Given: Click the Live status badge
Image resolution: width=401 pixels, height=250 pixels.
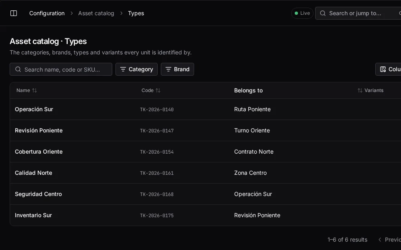Looking at the screenshot, I should point(302,13).
